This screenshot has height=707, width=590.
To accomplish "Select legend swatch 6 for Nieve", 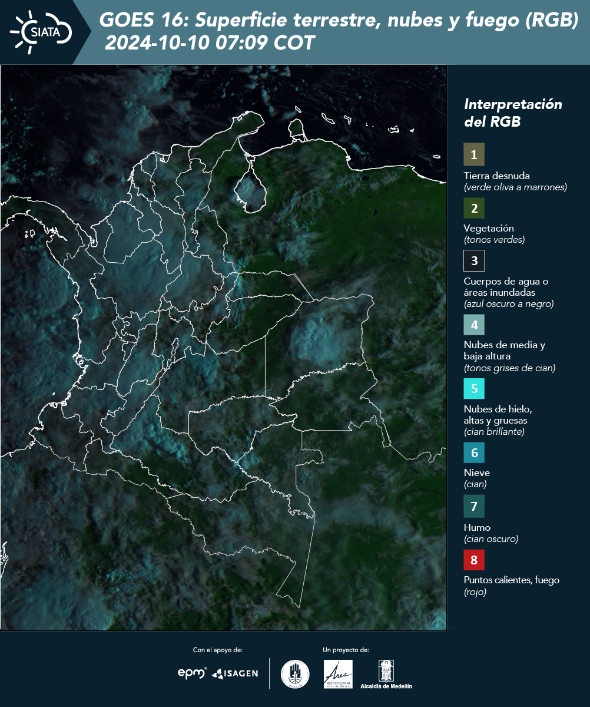I will pyautogui.click(x=474, y=452).
